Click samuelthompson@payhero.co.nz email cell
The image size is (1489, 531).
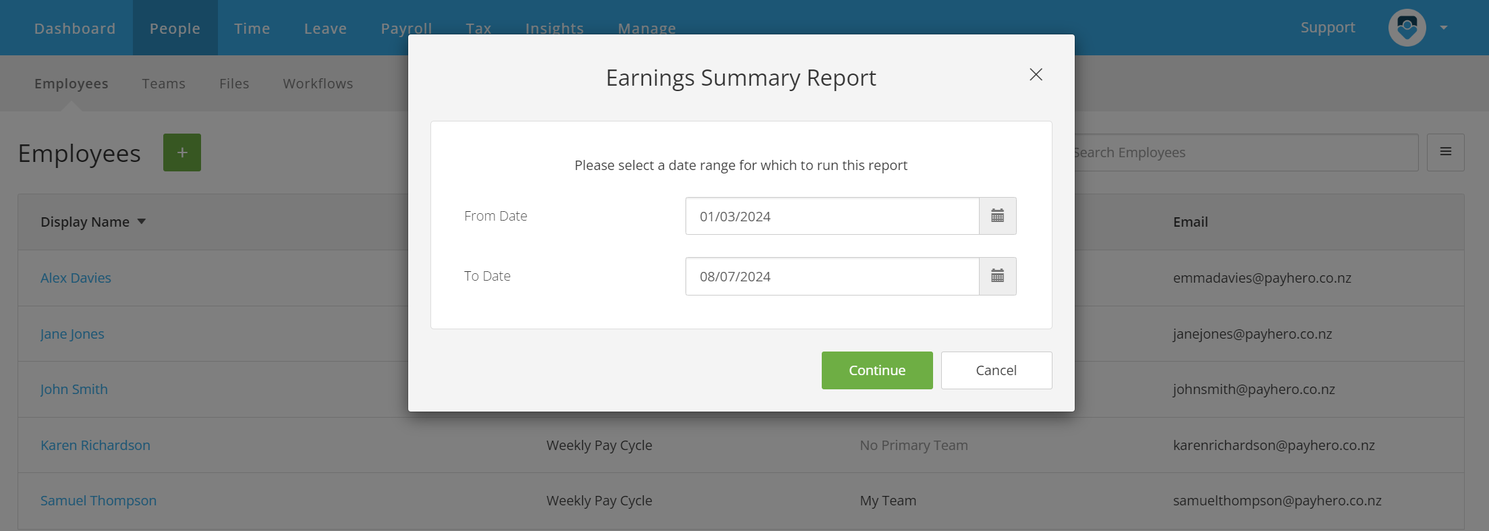point(1277,501)
